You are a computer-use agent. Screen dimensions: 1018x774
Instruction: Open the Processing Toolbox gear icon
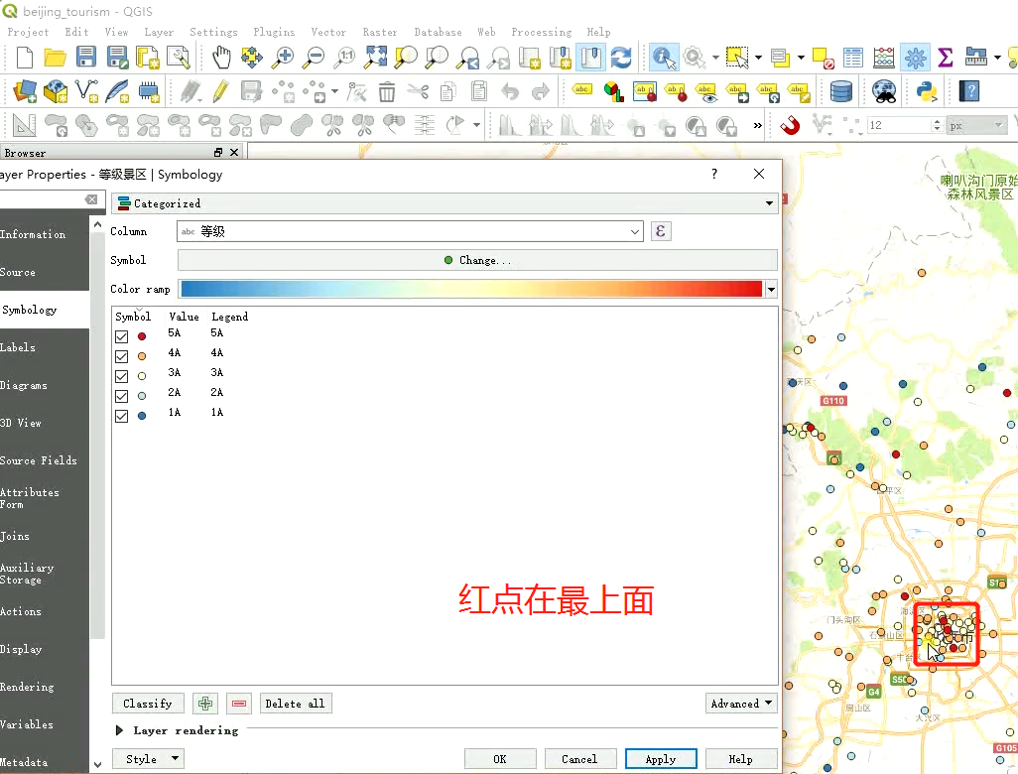(913, 58)
